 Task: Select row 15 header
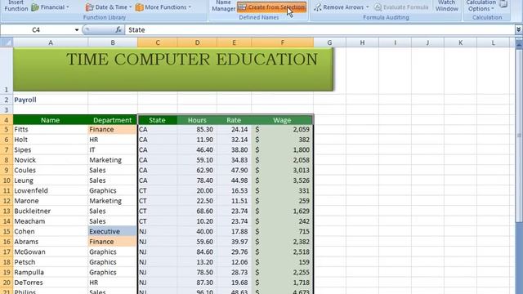pyautogui.click(x=7, y=231)
